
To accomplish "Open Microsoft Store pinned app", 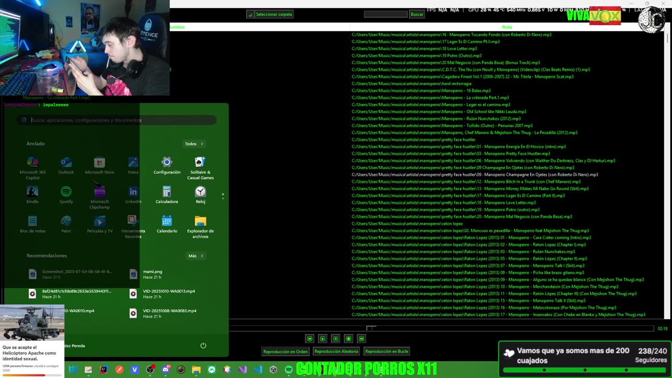I will [100, 165].
